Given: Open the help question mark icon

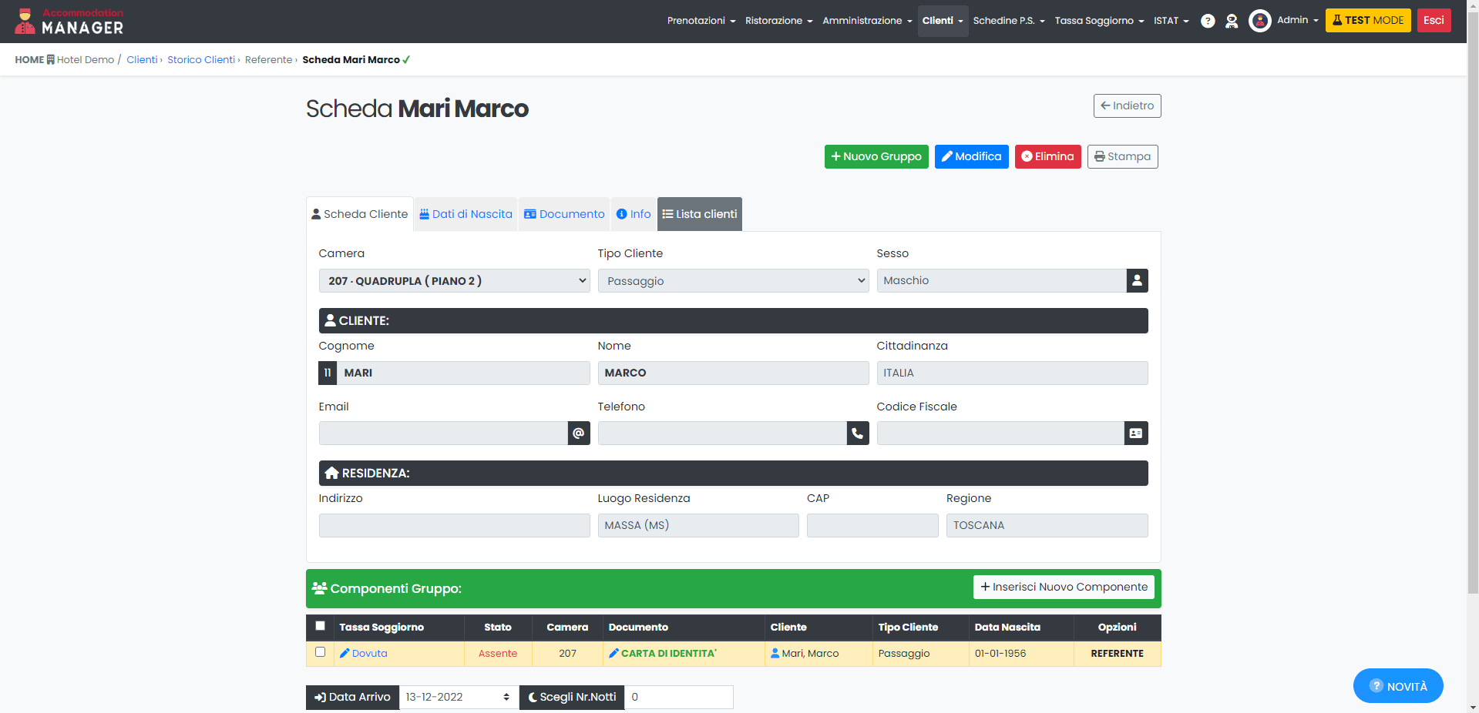Looking at the screenshot, I should tap(1207, 21).
